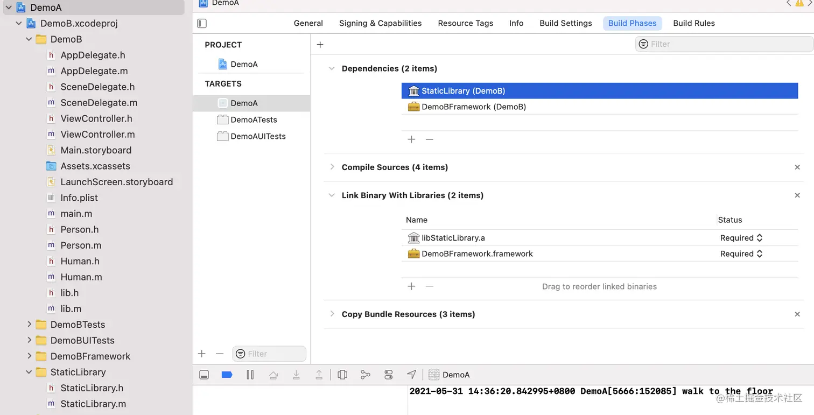Open the Debug View Hierarchy tool

click(342, 375)
